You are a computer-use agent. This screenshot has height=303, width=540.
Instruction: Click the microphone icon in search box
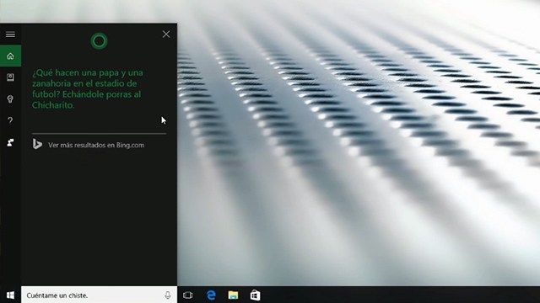(x=168, y=295)
